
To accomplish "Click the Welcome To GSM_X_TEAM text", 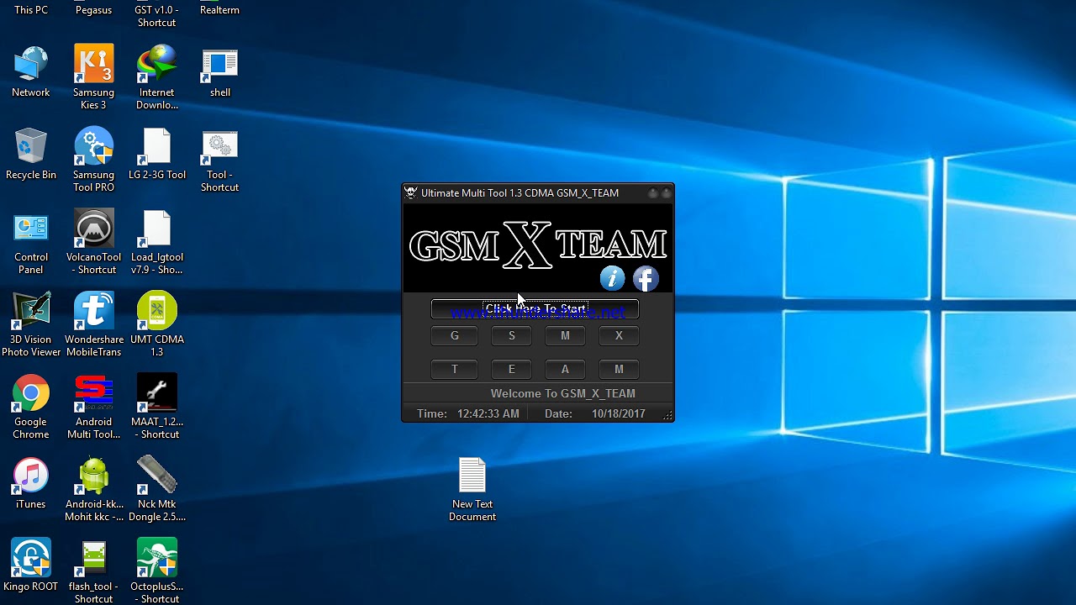I will (x=562, y=393).
